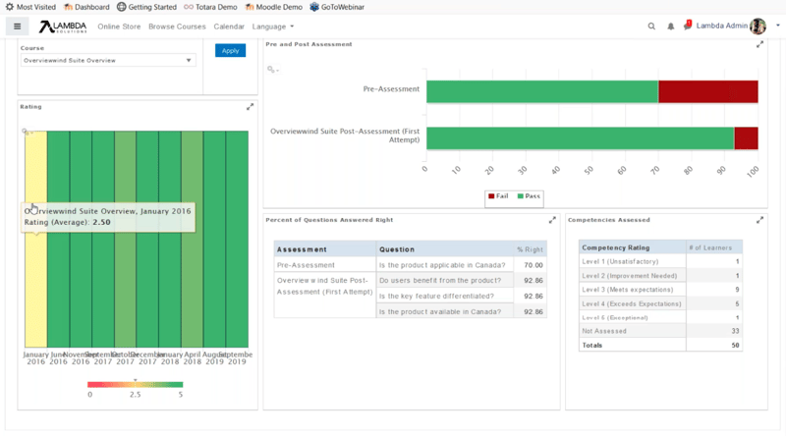
Task: Open the Calendar page
Action: [x=229, y=27]
